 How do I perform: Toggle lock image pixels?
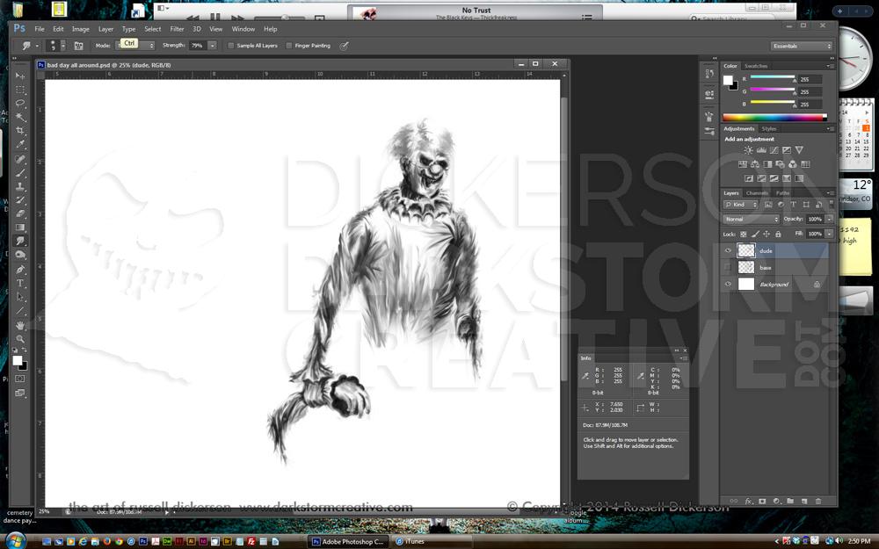755,235
